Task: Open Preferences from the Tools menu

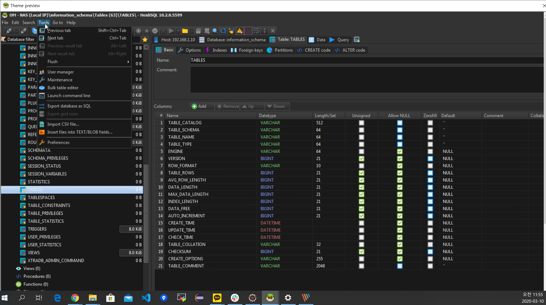Action: tap(85, 142)
